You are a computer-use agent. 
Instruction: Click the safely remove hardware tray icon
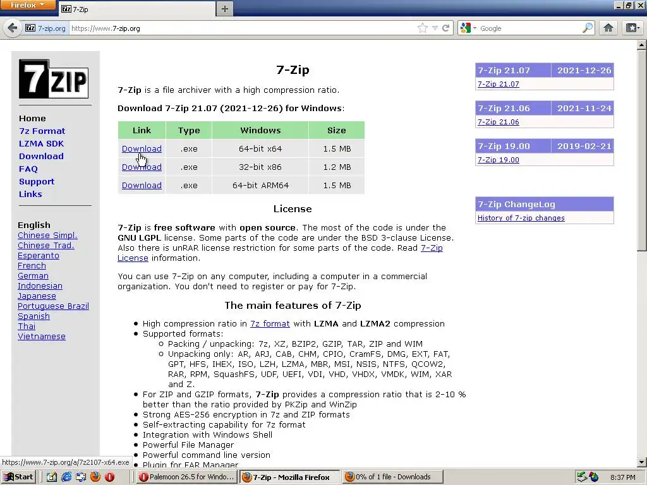click(x=582, y=477)
